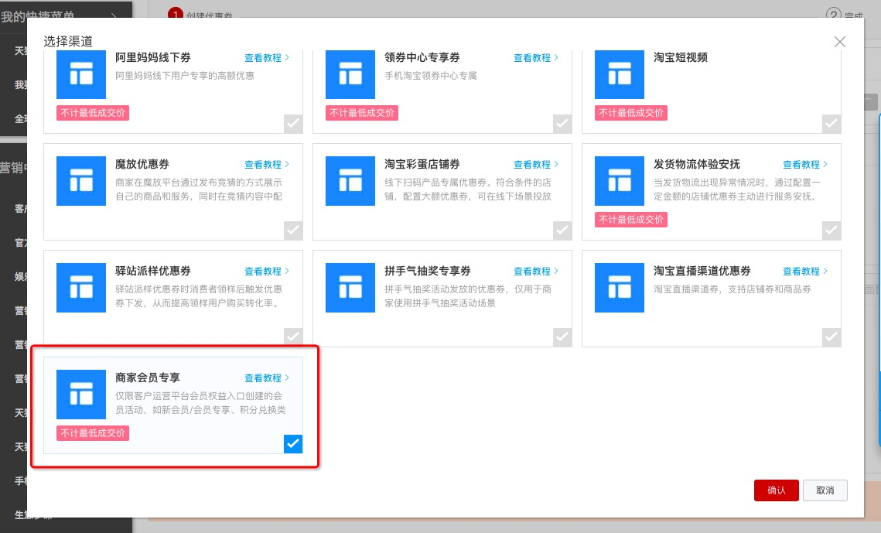This screenshot has width=881, height=533.
Task: Click the 阿里妈妈线下券 channel icon
Action: (x=81, y=74)
